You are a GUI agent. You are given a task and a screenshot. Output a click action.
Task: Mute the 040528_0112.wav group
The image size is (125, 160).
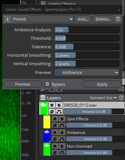pos(52,105)
